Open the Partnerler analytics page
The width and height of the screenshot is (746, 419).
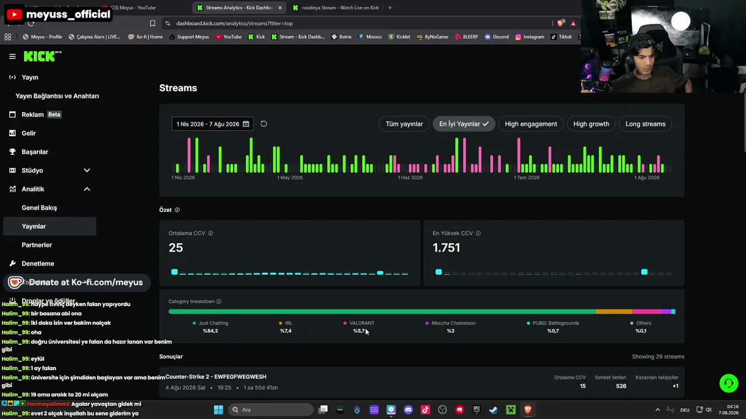(37, 245)
